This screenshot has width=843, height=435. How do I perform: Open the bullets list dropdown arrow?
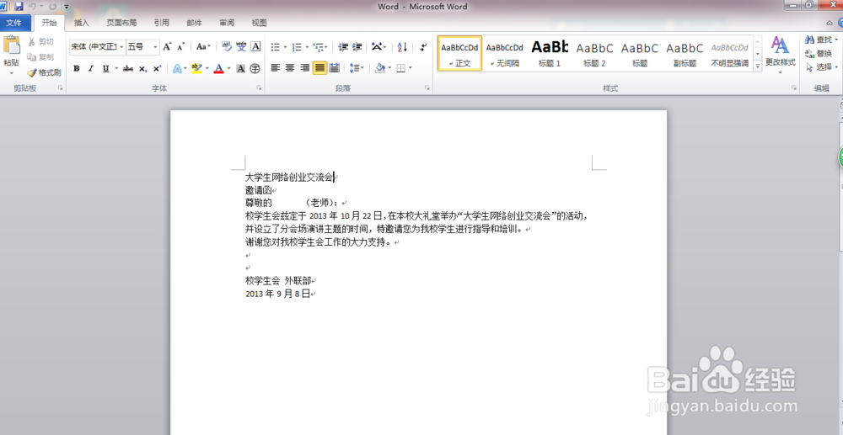(x=285, y=47)
